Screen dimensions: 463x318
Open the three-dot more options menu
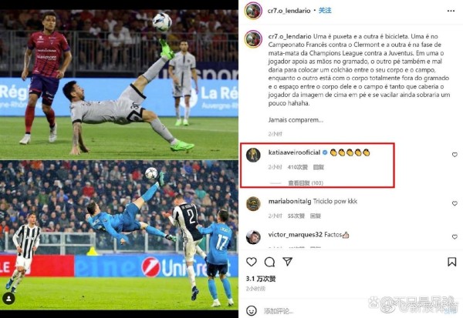click(x=451, y=11)
